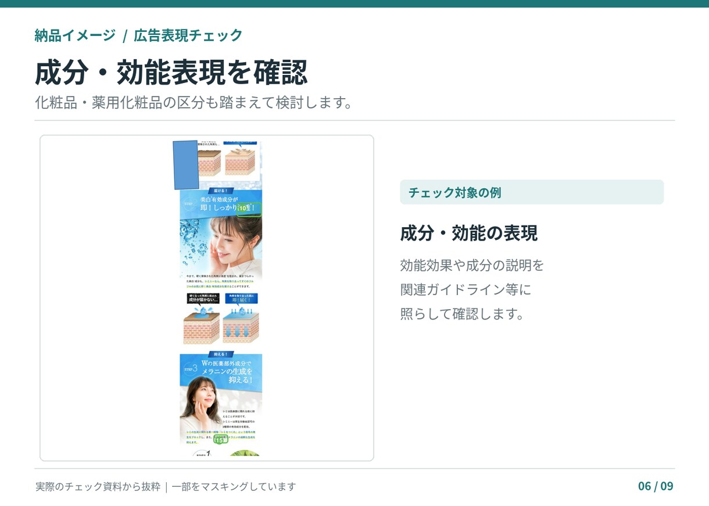The height and width of the screenshot is (506, 709).
Task: Click the '届ける！' ribbon badge
Action: click(220, 190)
